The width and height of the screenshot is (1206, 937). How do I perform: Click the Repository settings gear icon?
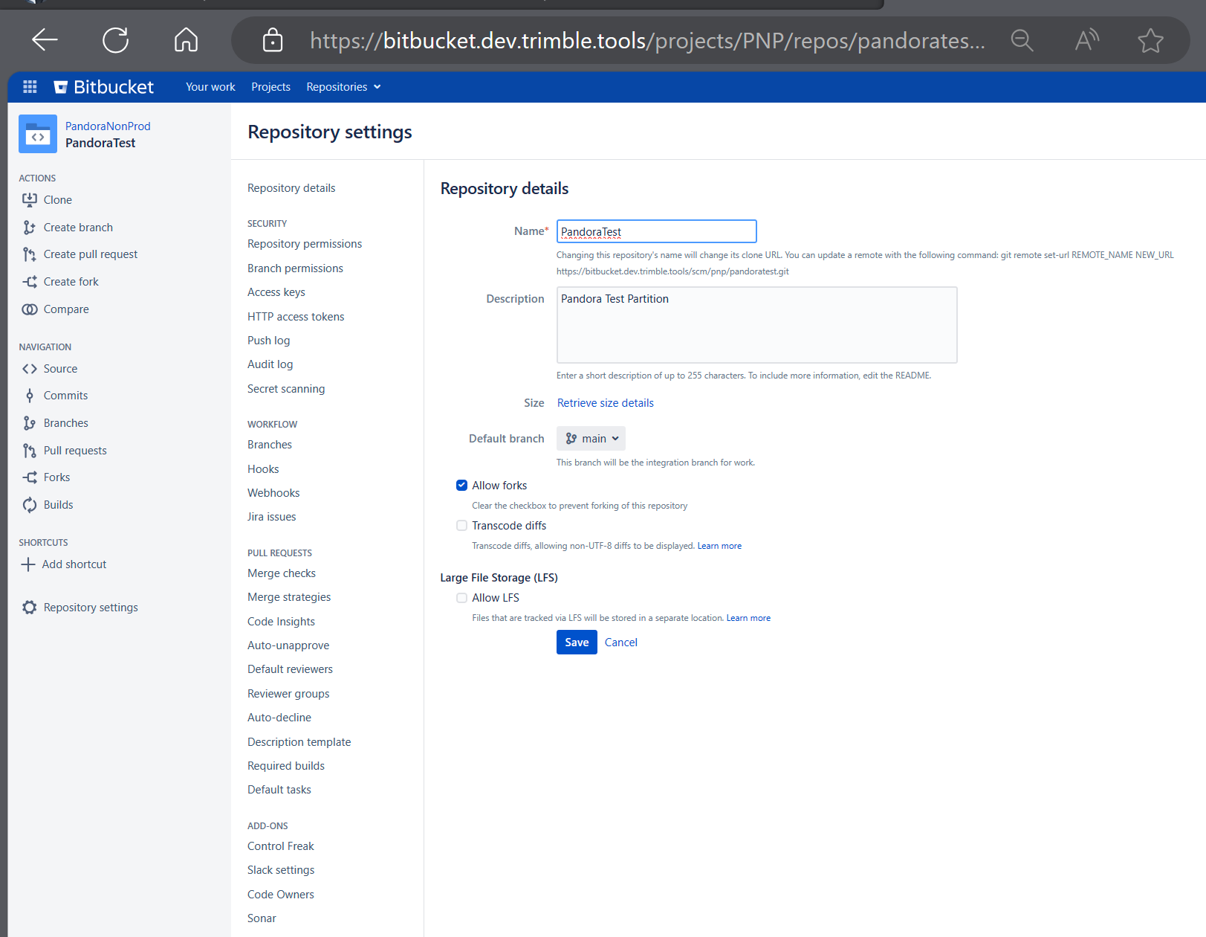[30, 608]
